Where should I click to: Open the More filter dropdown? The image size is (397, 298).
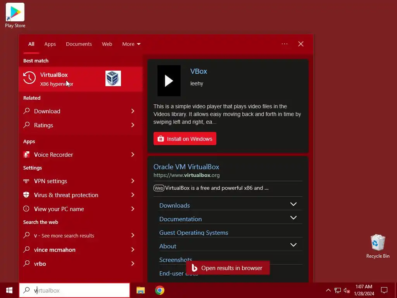tap(131, 44)
